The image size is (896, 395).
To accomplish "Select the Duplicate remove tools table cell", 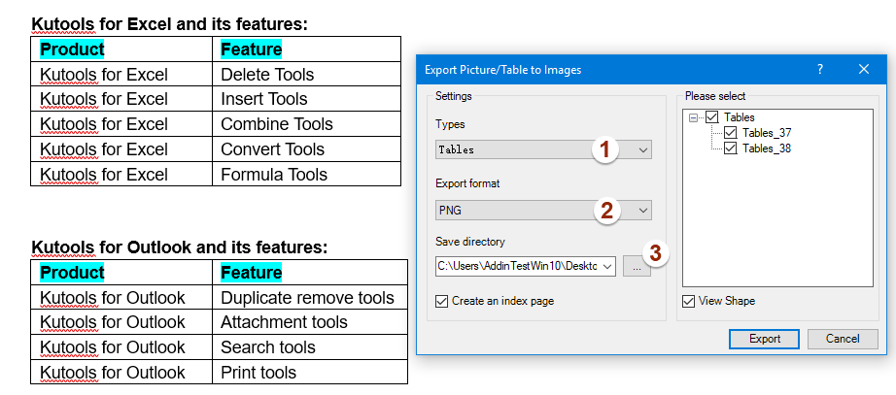I will (x=307, y=298).
